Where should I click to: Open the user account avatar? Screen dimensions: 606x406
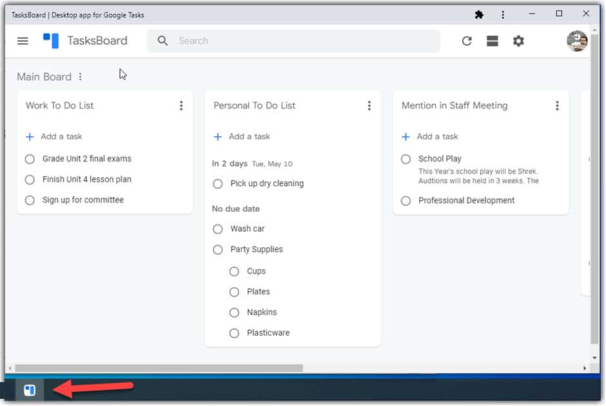[x=577, y=41]
